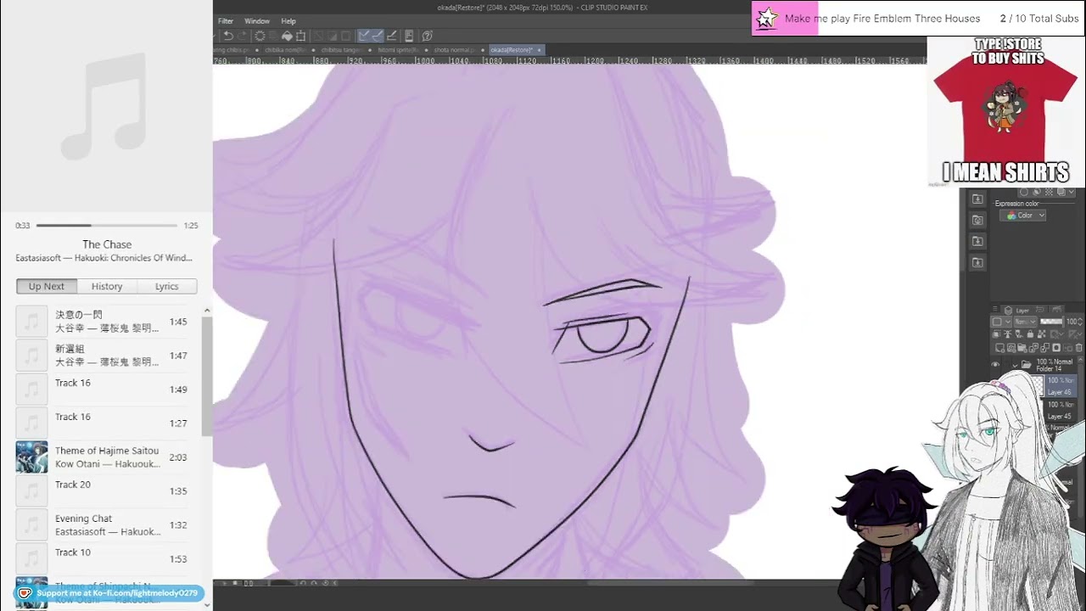Click the star icon on stream goal banner
1086x611 pixels.
click(x=767, y=18)
